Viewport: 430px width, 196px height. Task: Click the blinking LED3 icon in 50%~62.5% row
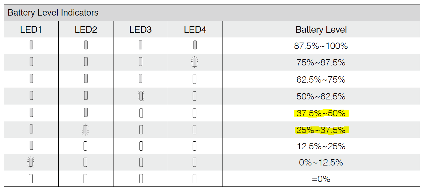point(141,96)
